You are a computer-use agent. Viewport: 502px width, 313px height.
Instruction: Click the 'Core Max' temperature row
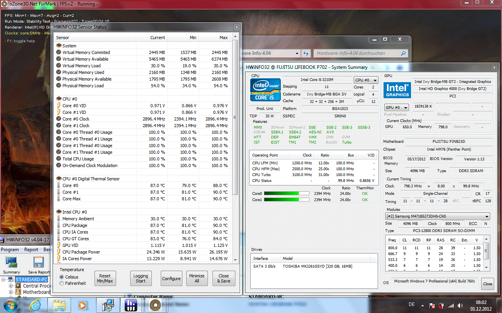[x=142, y=199]
